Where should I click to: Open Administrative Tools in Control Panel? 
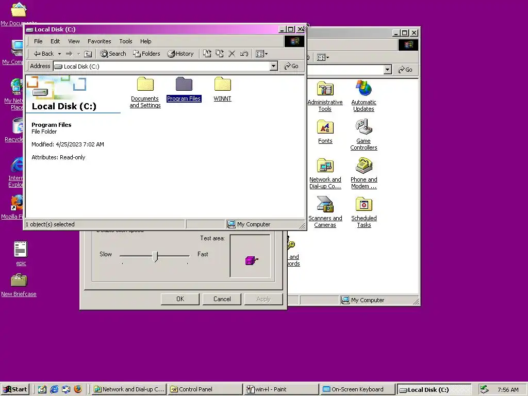tap(325, 96)
